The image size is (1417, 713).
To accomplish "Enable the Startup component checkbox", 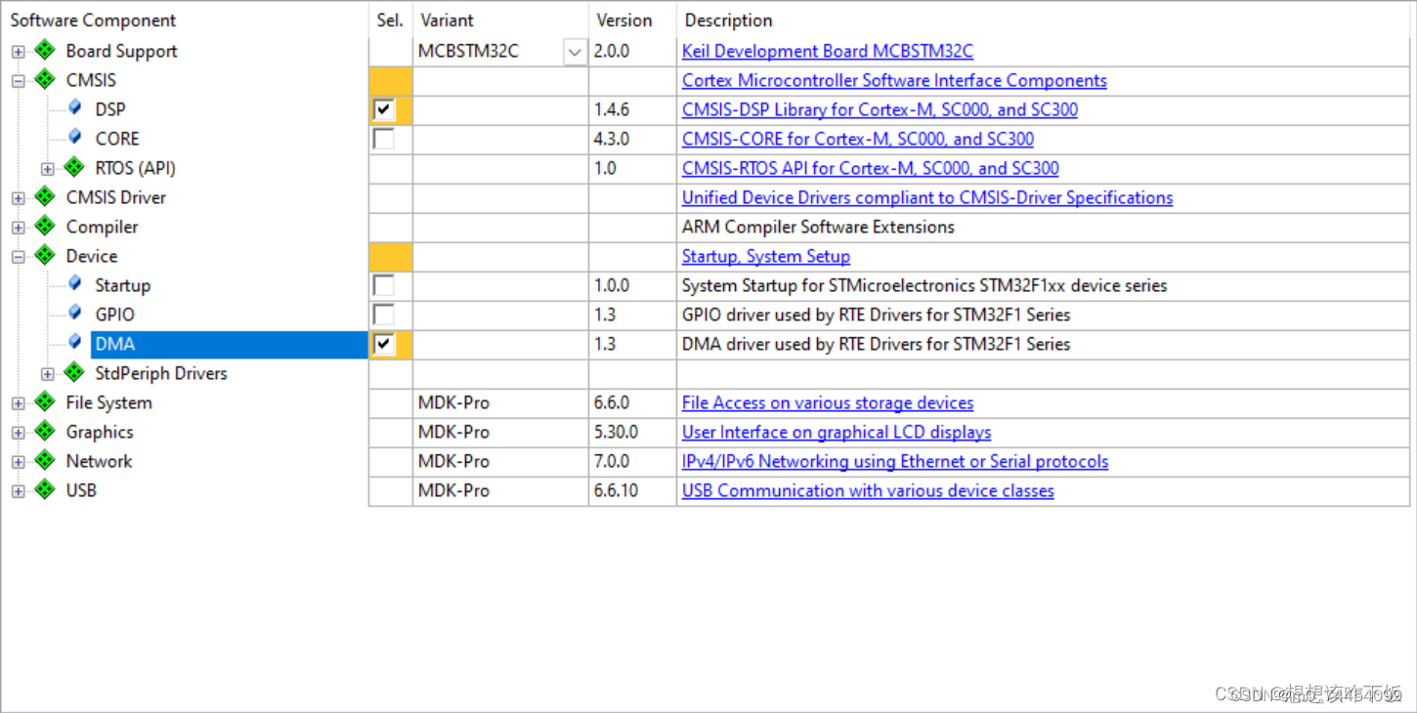I will coord(384,285).
